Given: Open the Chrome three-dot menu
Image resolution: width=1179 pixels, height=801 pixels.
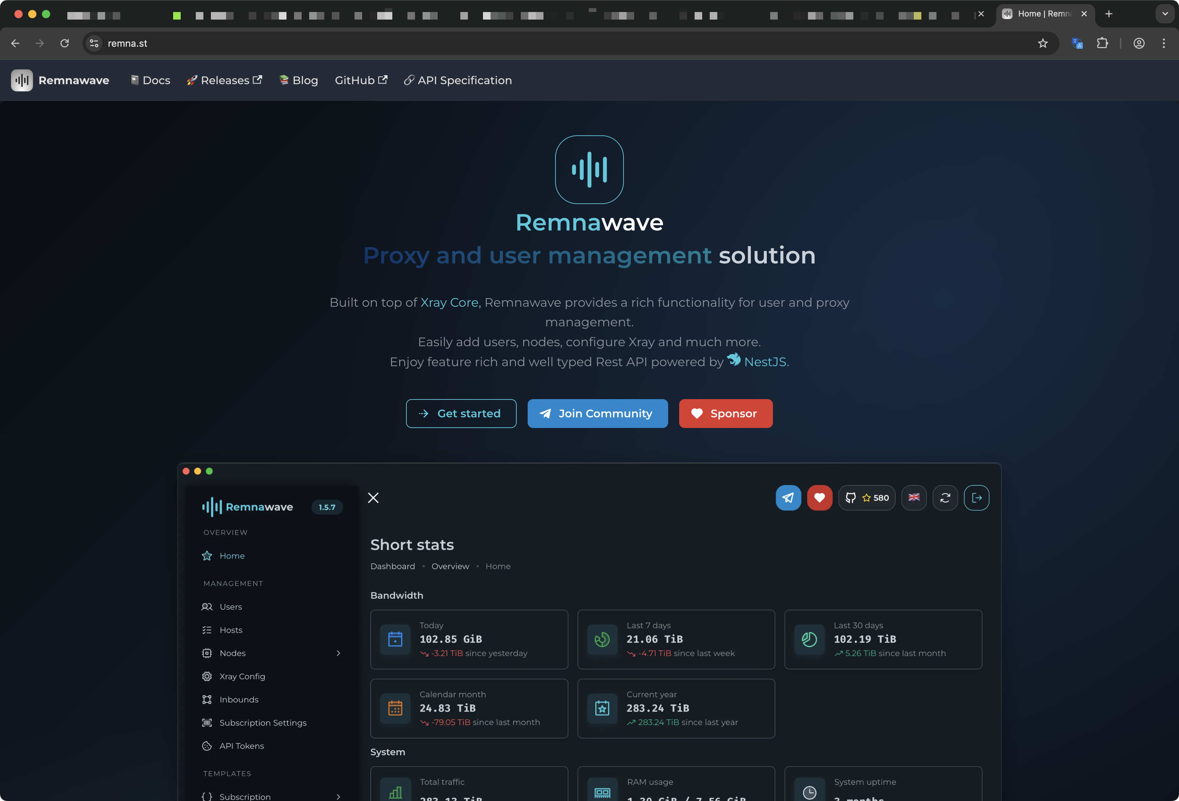Looking at the screenshot, I should tap(1164, 43).
